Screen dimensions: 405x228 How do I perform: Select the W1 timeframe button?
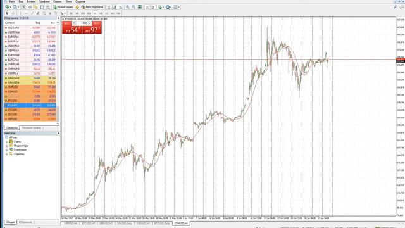(x=113, y=13)
